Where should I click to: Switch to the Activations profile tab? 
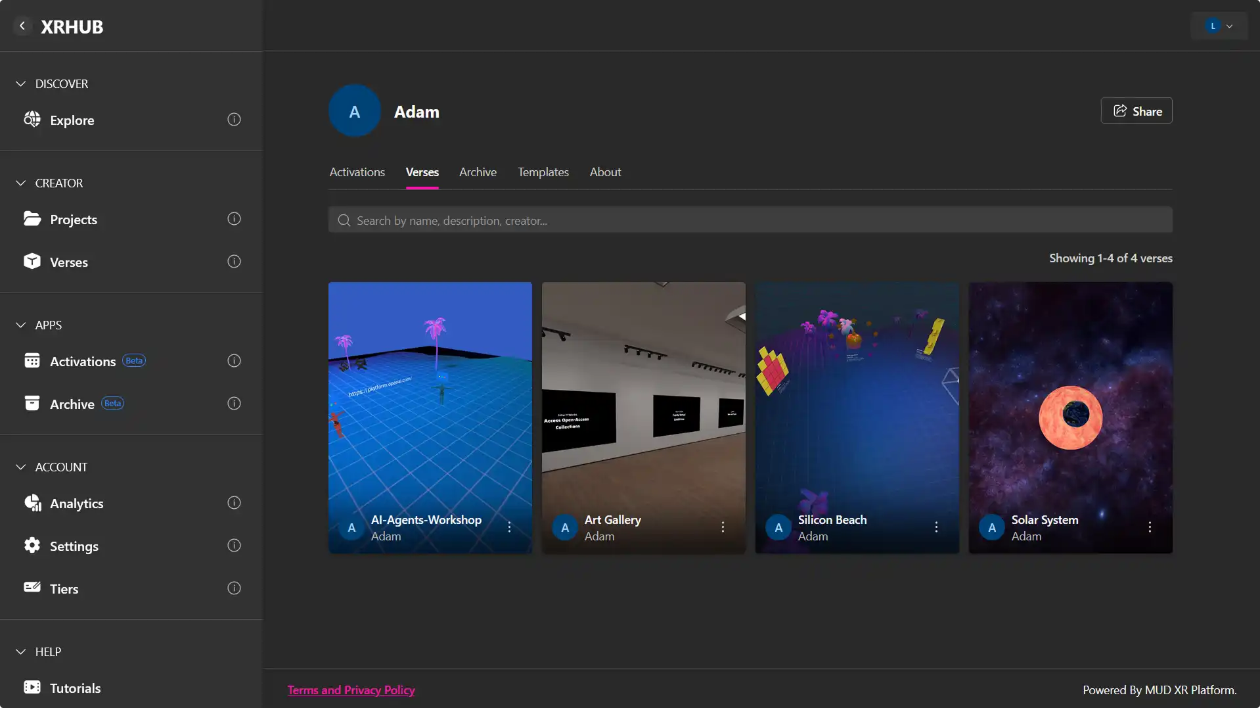[x=357, y=172]
